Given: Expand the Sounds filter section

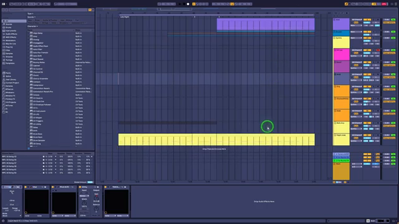Looking at the screenshot, I should pos(31,17).
